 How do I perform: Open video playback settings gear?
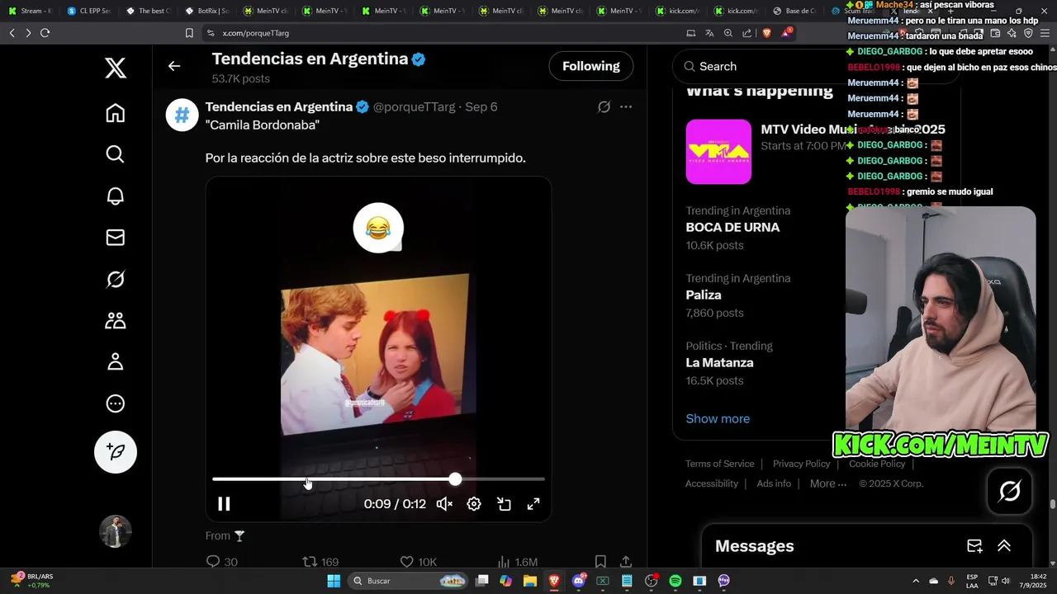474,504
